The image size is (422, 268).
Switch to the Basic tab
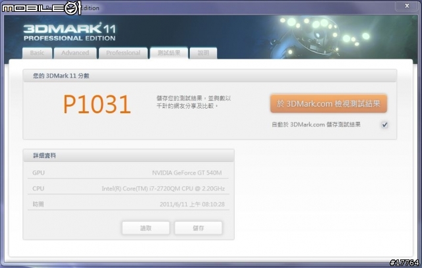tap(37, 53)
